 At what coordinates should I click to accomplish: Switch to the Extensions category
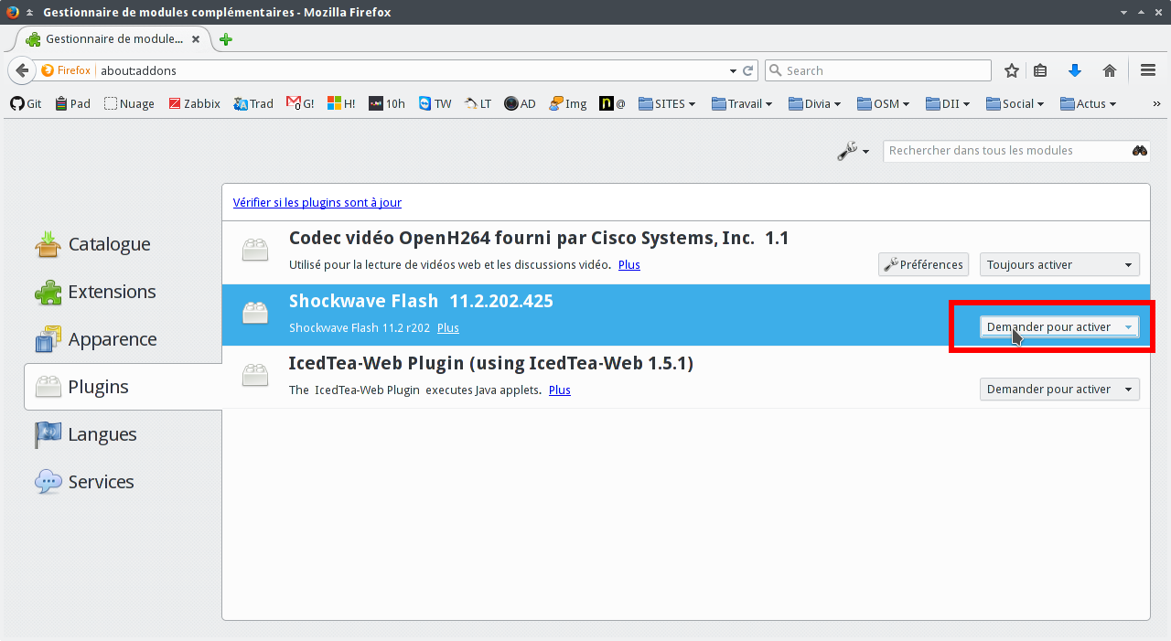(123, 292)
